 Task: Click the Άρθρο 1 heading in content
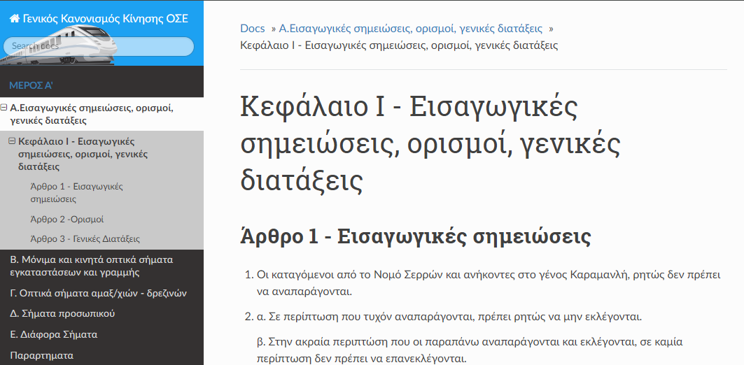[415, 236]
